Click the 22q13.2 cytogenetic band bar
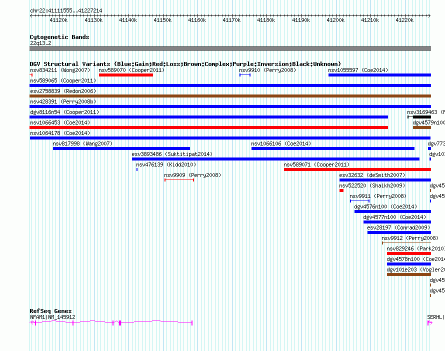 pyautogui.click(x=230, y=48)
